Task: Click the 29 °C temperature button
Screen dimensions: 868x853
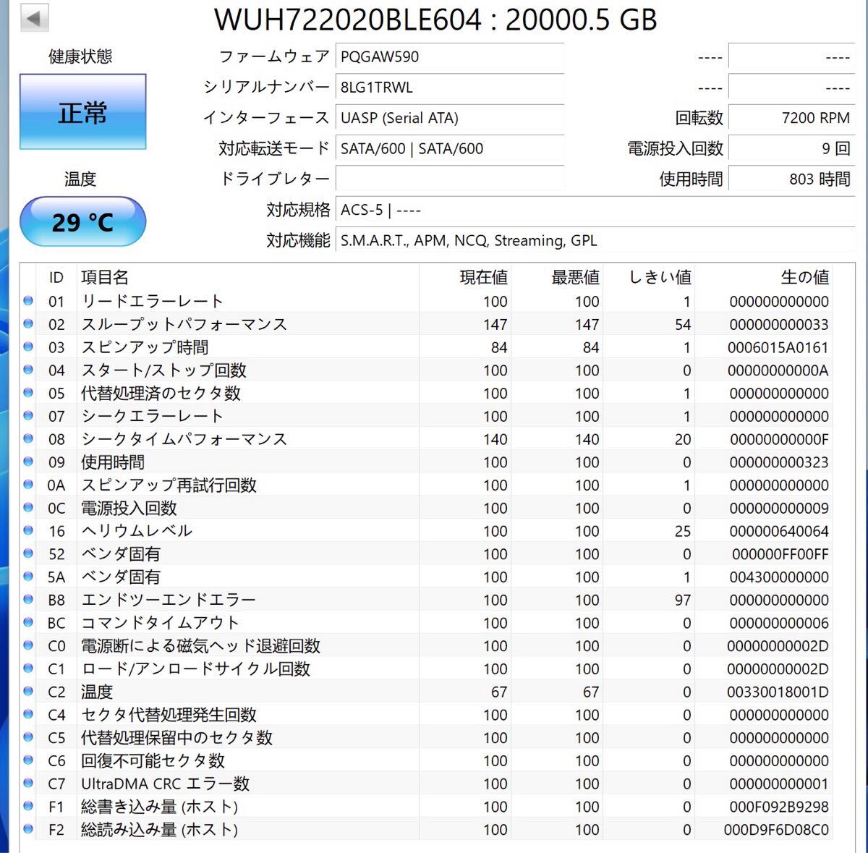Action: (82, 222)
